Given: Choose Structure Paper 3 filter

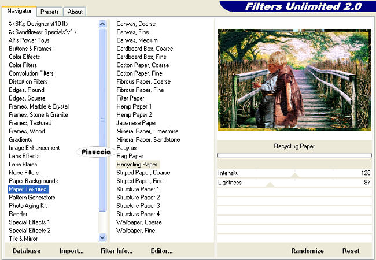Looking at the screenshot, I should 138,206.
